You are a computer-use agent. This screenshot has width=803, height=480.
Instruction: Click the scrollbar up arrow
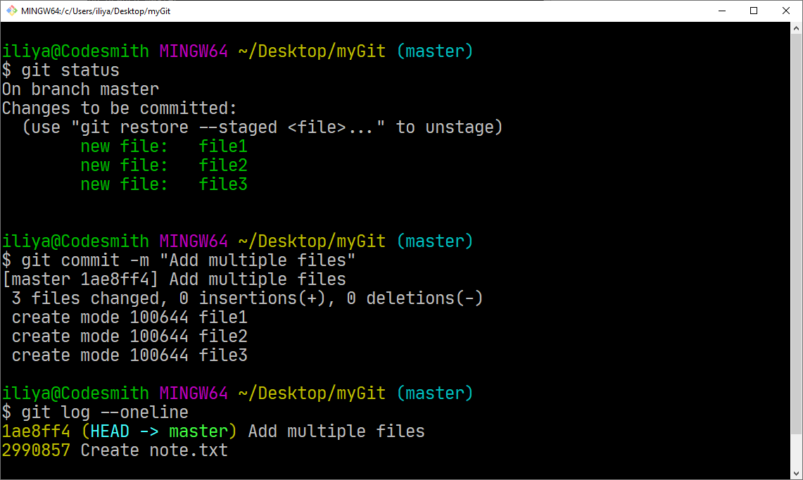(x=797, y=29)
